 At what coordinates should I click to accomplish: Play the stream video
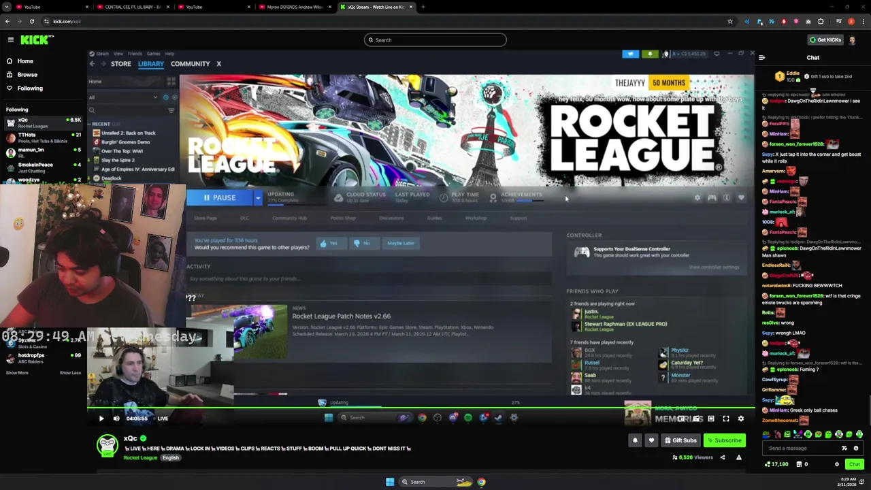coord(101,419)
